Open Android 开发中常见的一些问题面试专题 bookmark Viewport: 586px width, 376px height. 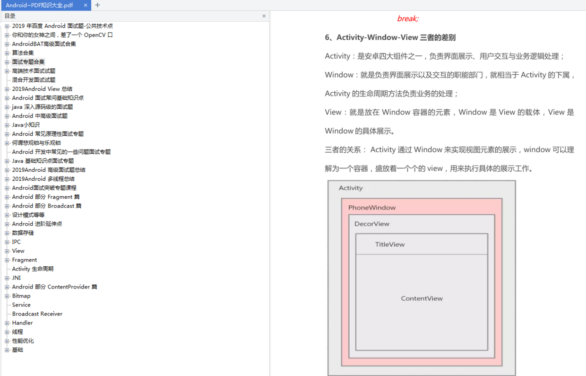coord(61,152)
